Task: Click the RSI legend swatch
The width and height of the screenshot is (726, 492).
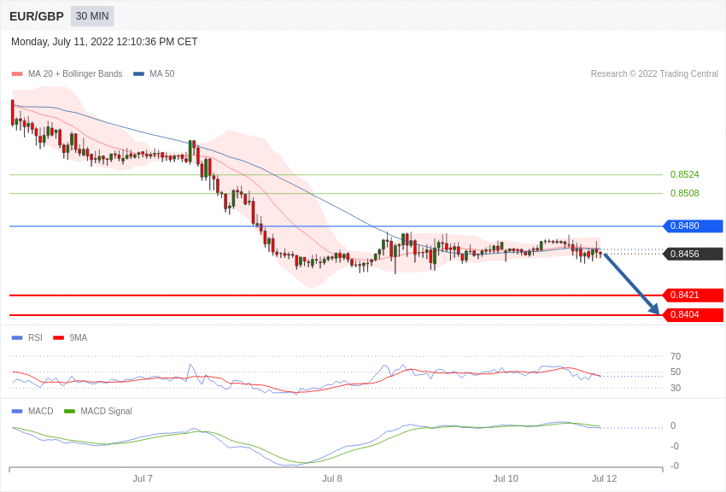Action: (x=17, y=337)
